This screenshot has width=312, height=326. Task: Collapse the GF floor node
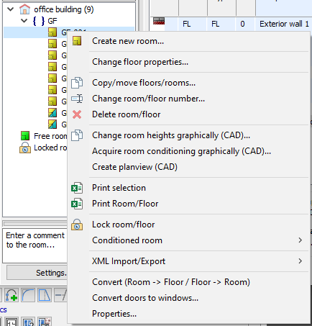(24, 21)
